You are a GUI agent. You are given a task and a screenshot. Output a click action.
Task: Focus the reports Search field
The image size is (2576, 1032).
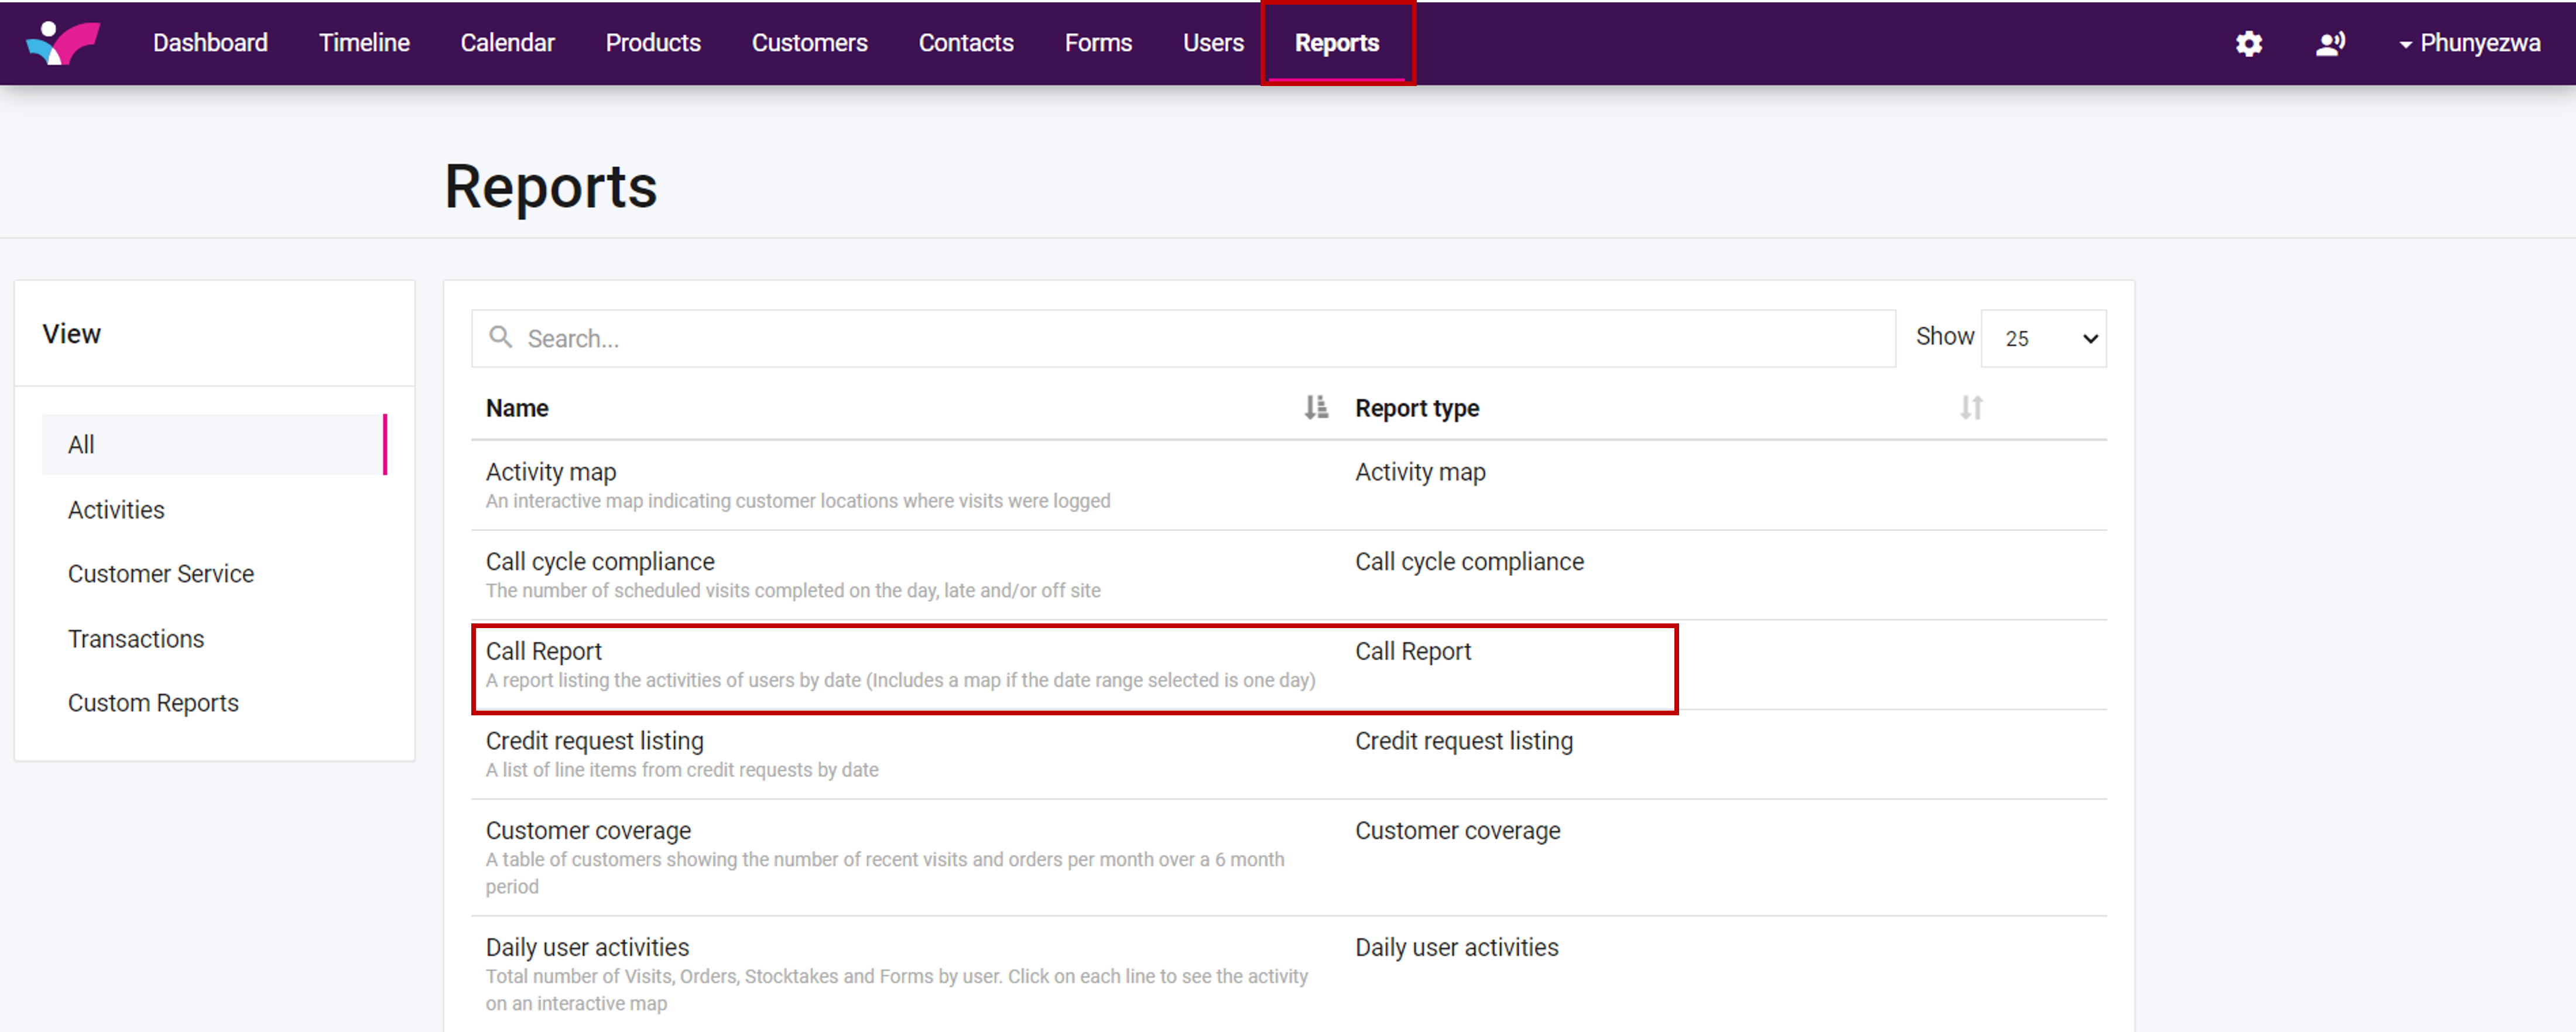(1200, 339)
